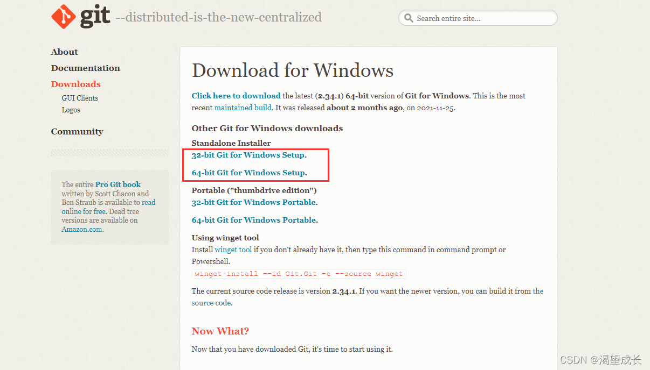The height and width of the screenshot is (370, 650).
Task: Download 32-bit Git for Windows Portable
Action: (254, 202)
